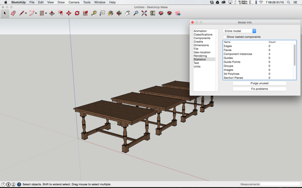Viewport: 302px width, 188px height.
Task: Select the Move tool
Action: click(69, 13)
